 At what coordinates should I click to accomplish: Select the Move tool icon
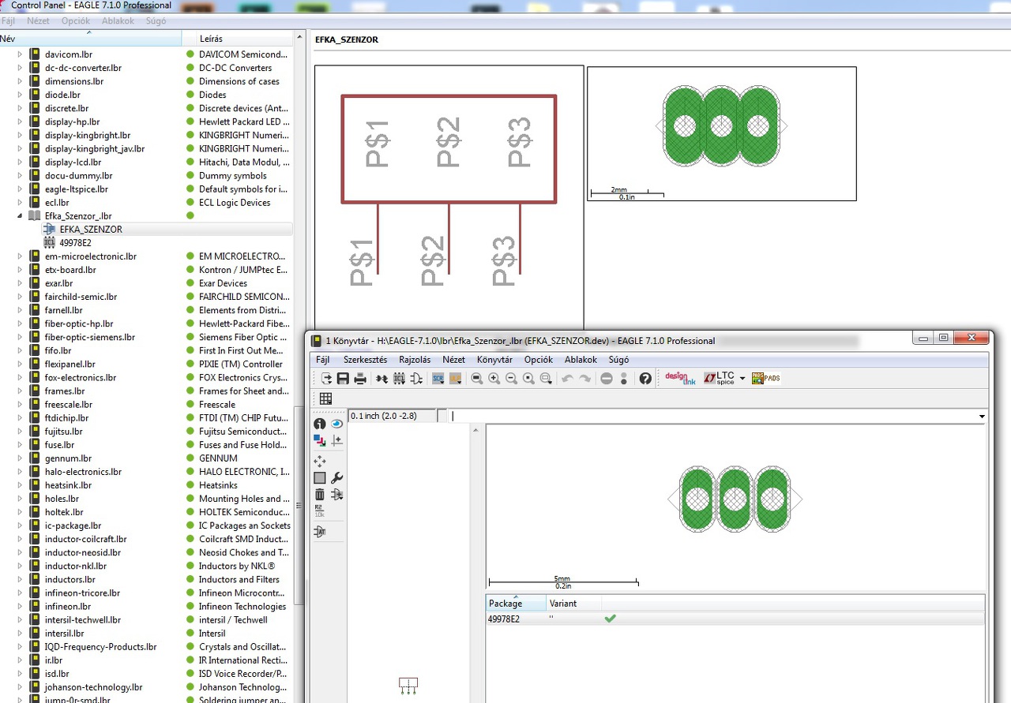click(x=320, y=462)
